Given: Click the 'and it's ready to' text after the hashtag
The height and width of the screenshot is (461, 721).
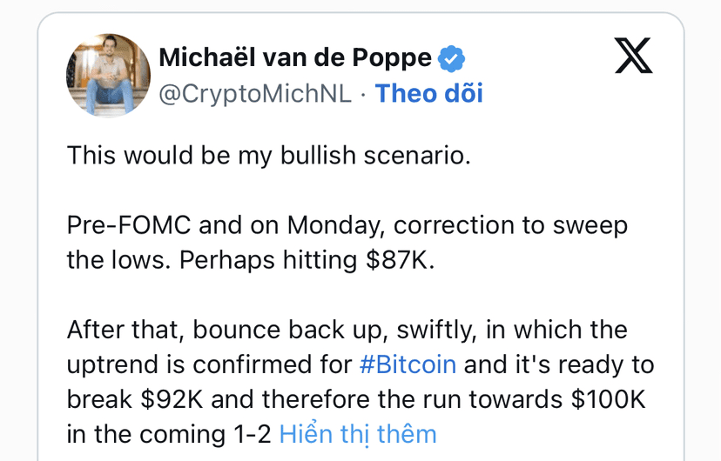Looking at the screenshot, I should [x=559, y=364].
